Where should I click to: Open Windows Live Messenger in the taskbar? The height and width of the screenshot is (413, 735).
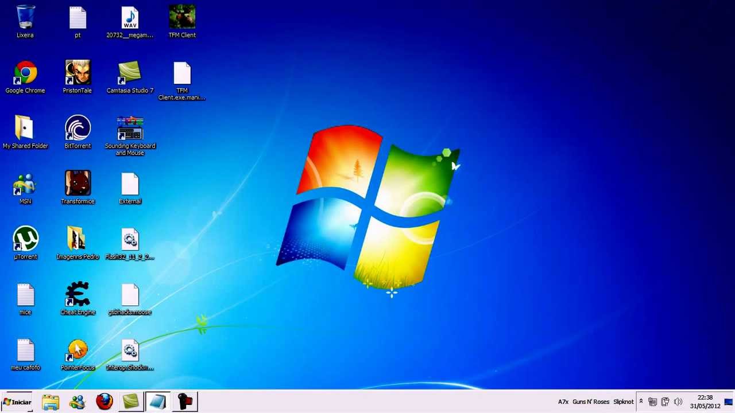tap(78, 402)
